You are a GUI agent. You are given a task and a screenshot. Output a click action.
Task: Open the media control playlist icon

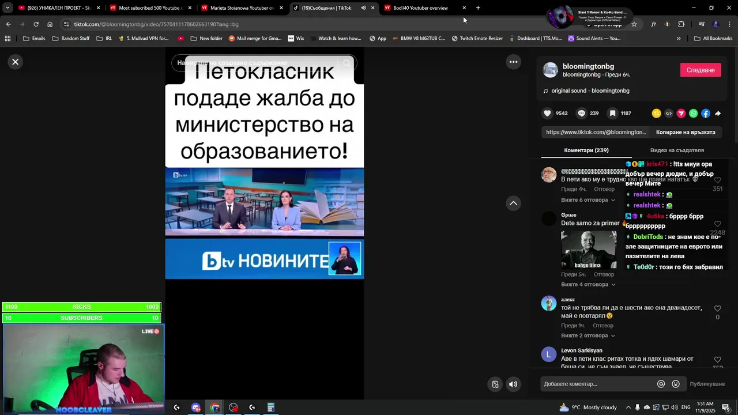[x=702, y=24]
